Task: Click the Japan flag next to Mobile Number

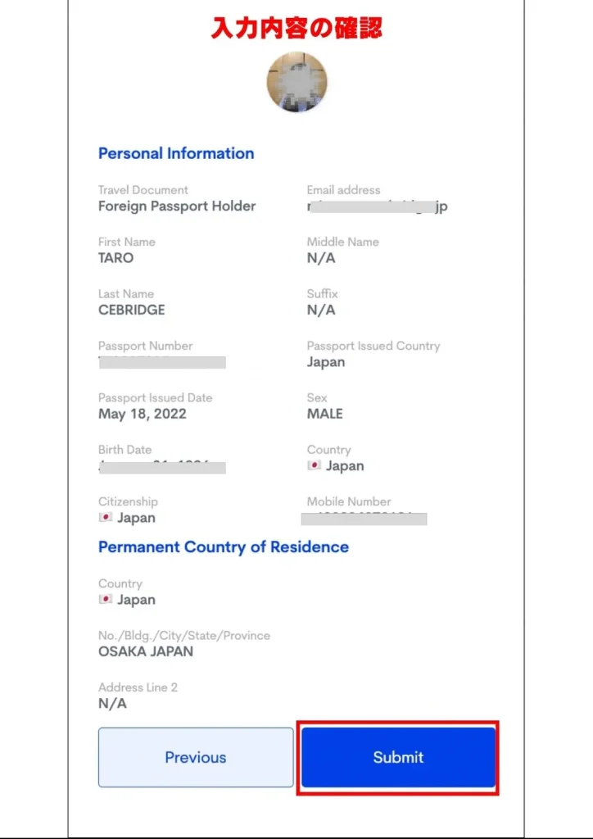Action: pyautogui.click(x=314, y=465)
